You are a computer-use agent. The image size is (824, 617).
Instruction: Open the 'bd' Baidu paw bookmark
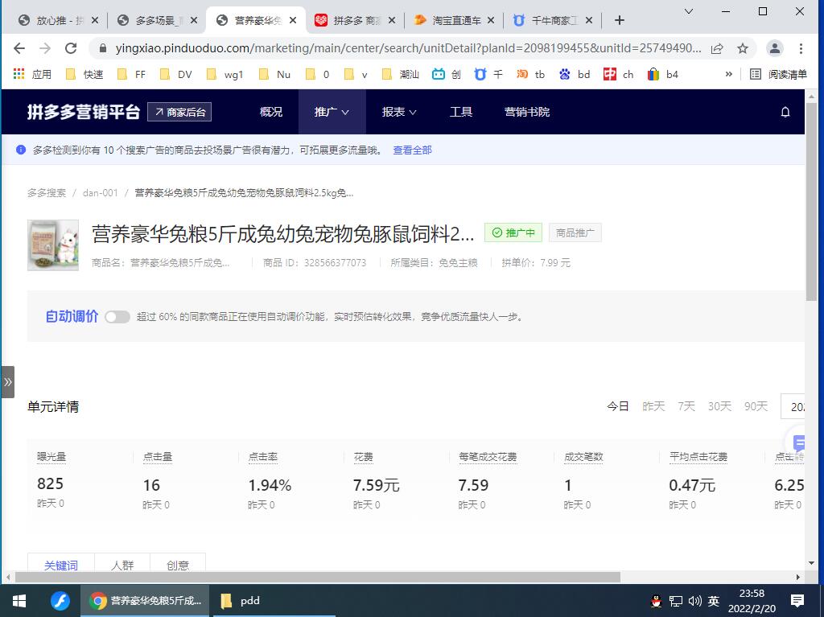point(575,74)
